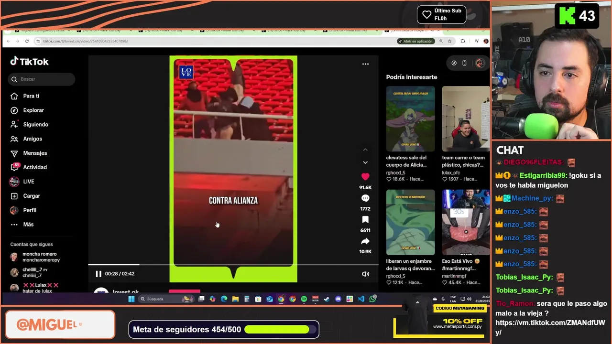The width and height of the screenshot is (612, 344).
Task: Click the Abrir en aplicación button
Action: click(x=415, y=41)
